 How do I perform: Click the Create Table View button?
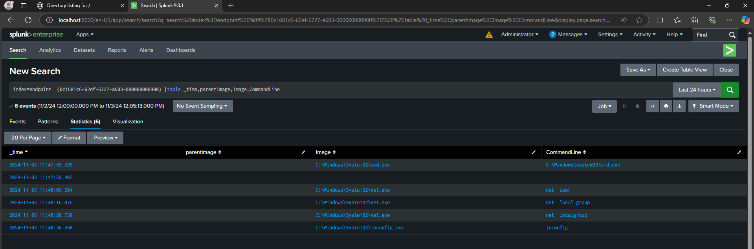(x=684, y=70)
